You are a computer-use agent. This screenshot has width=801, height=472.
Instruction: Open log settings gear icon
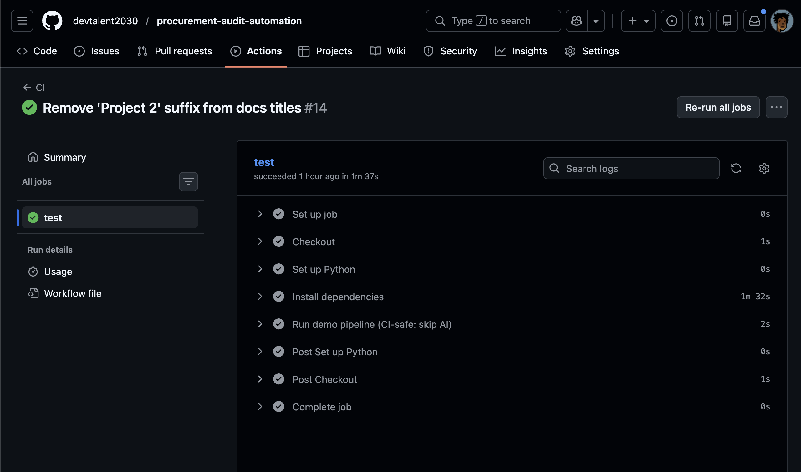pos(764,168)
